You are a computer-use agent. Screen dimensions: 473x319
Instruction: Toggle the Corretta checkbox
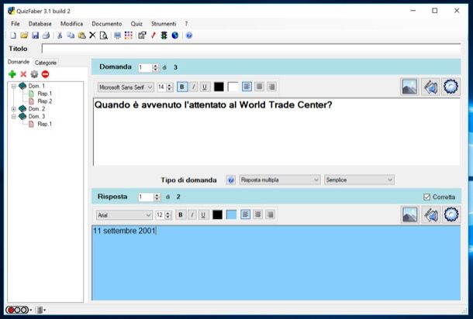(426, 197)
